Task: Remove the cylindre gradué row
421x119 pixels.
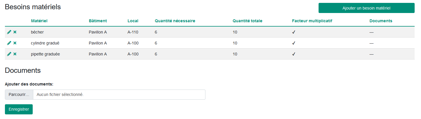Action: coord(15,43)
